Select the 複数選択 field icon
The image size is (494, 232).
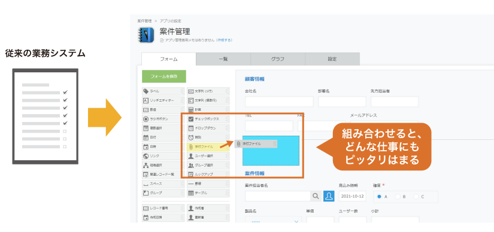[146, 129]
